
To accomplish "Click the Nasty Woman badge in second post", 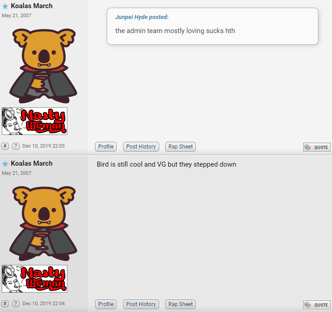I will (34, 279).
